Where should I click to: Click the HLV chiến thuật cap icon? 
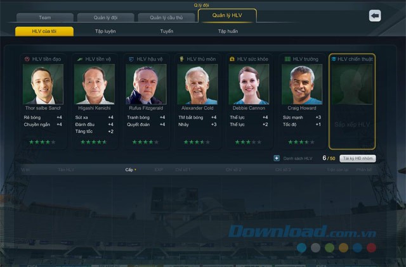pos(334,59)
